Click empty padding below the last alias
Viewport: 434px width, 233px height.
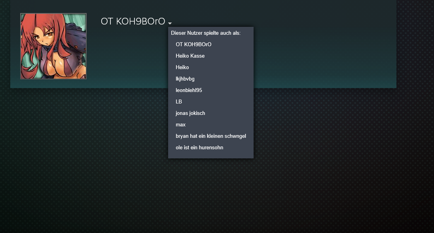click(x=210, y=155)
